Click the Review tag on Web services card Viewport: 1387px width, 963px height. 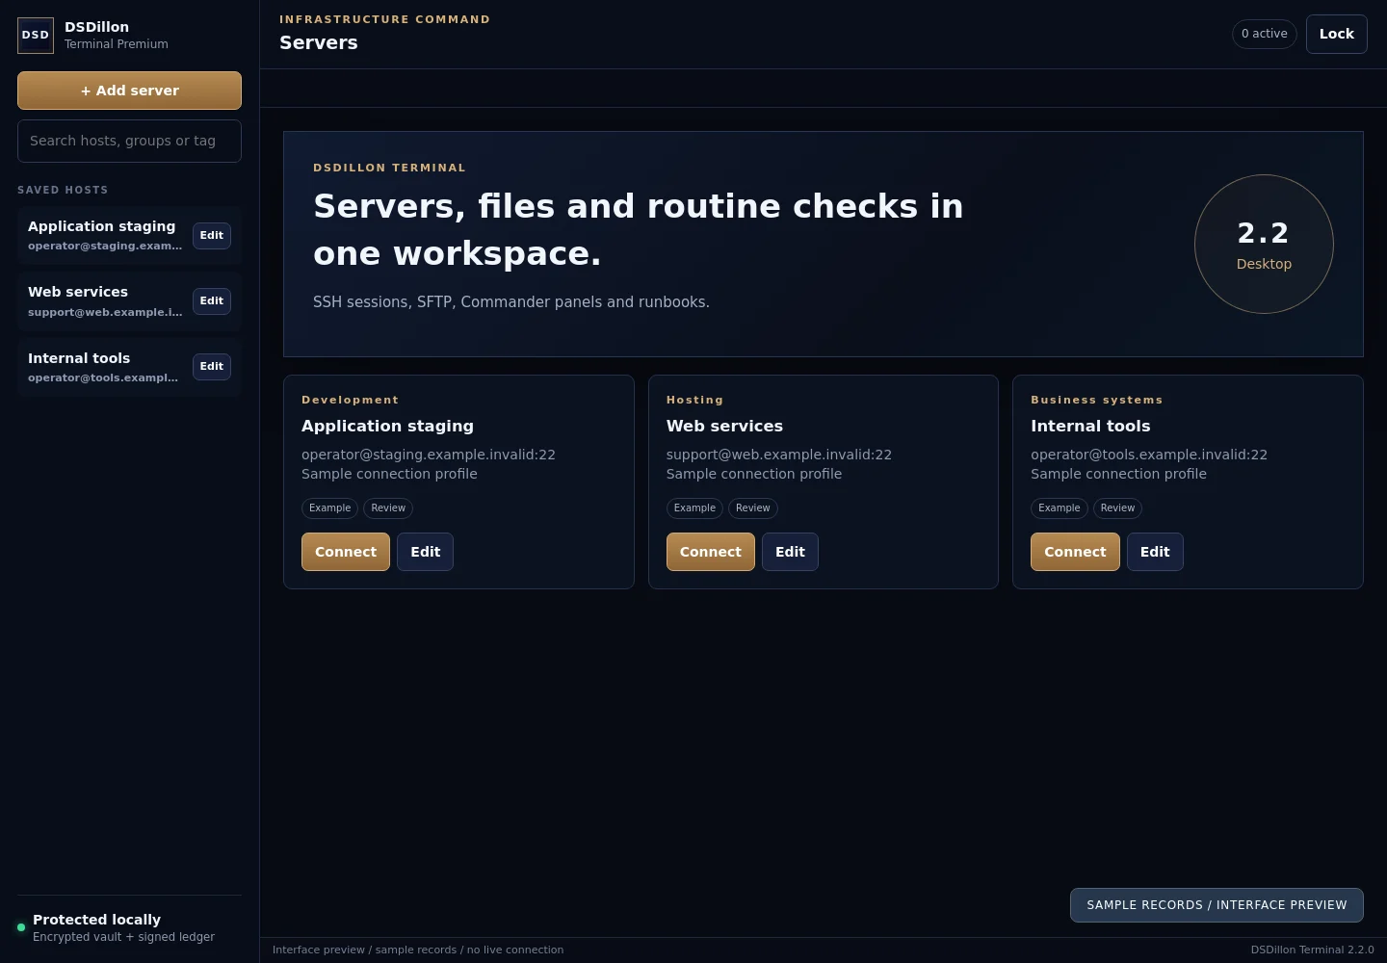coord(753,508)
